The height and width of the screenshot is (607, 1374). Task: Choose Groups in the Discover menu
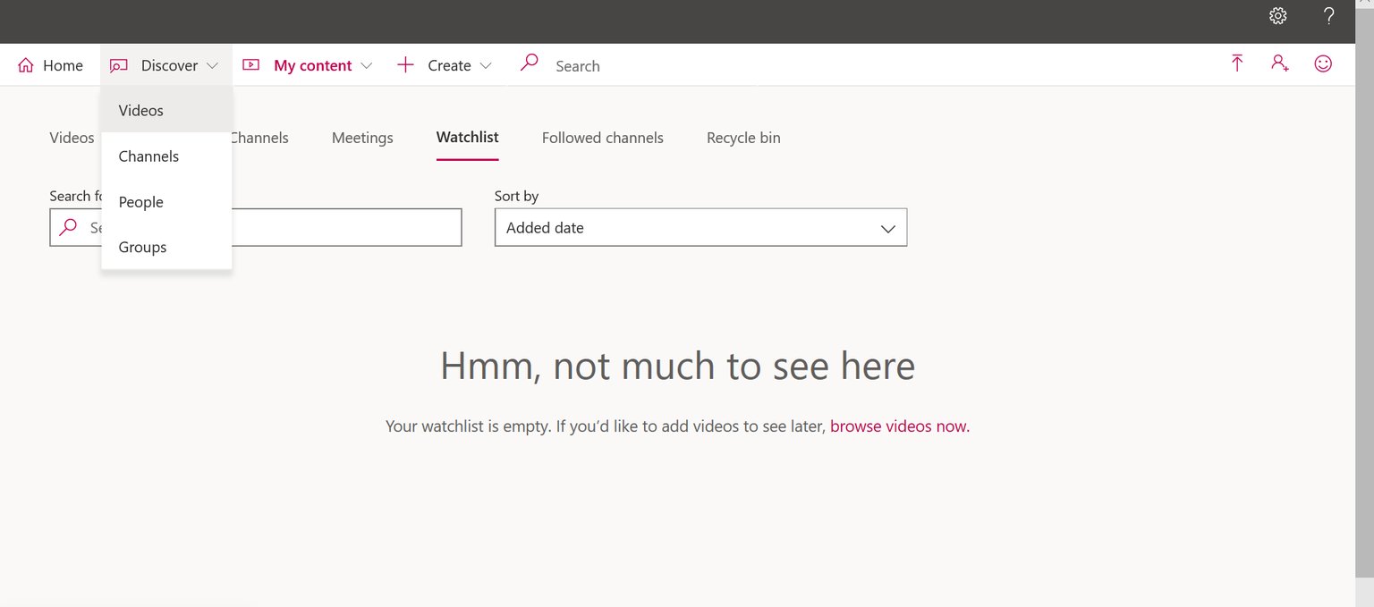click(x=143, y=248)
